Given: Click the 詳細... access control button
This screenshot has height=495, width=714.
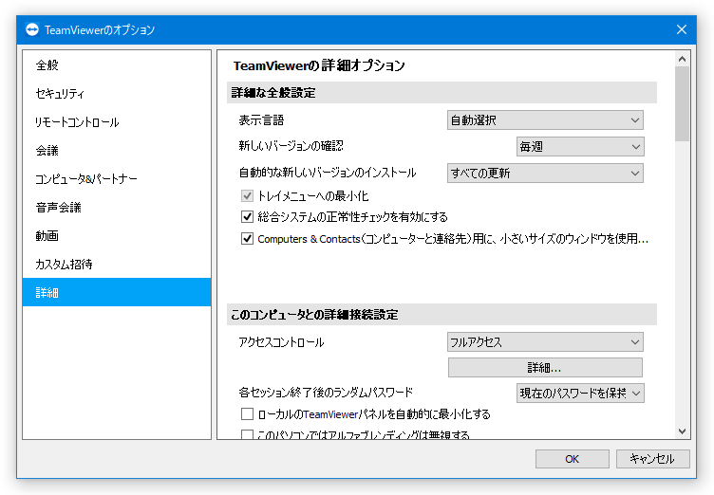Looking at the screenshot, I should 545,368.
